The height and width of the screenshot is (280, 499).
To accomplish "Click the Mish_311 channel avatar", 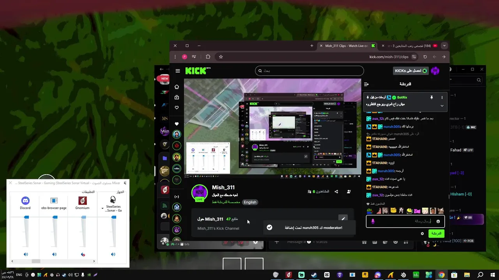I will (x=199, y=193).
